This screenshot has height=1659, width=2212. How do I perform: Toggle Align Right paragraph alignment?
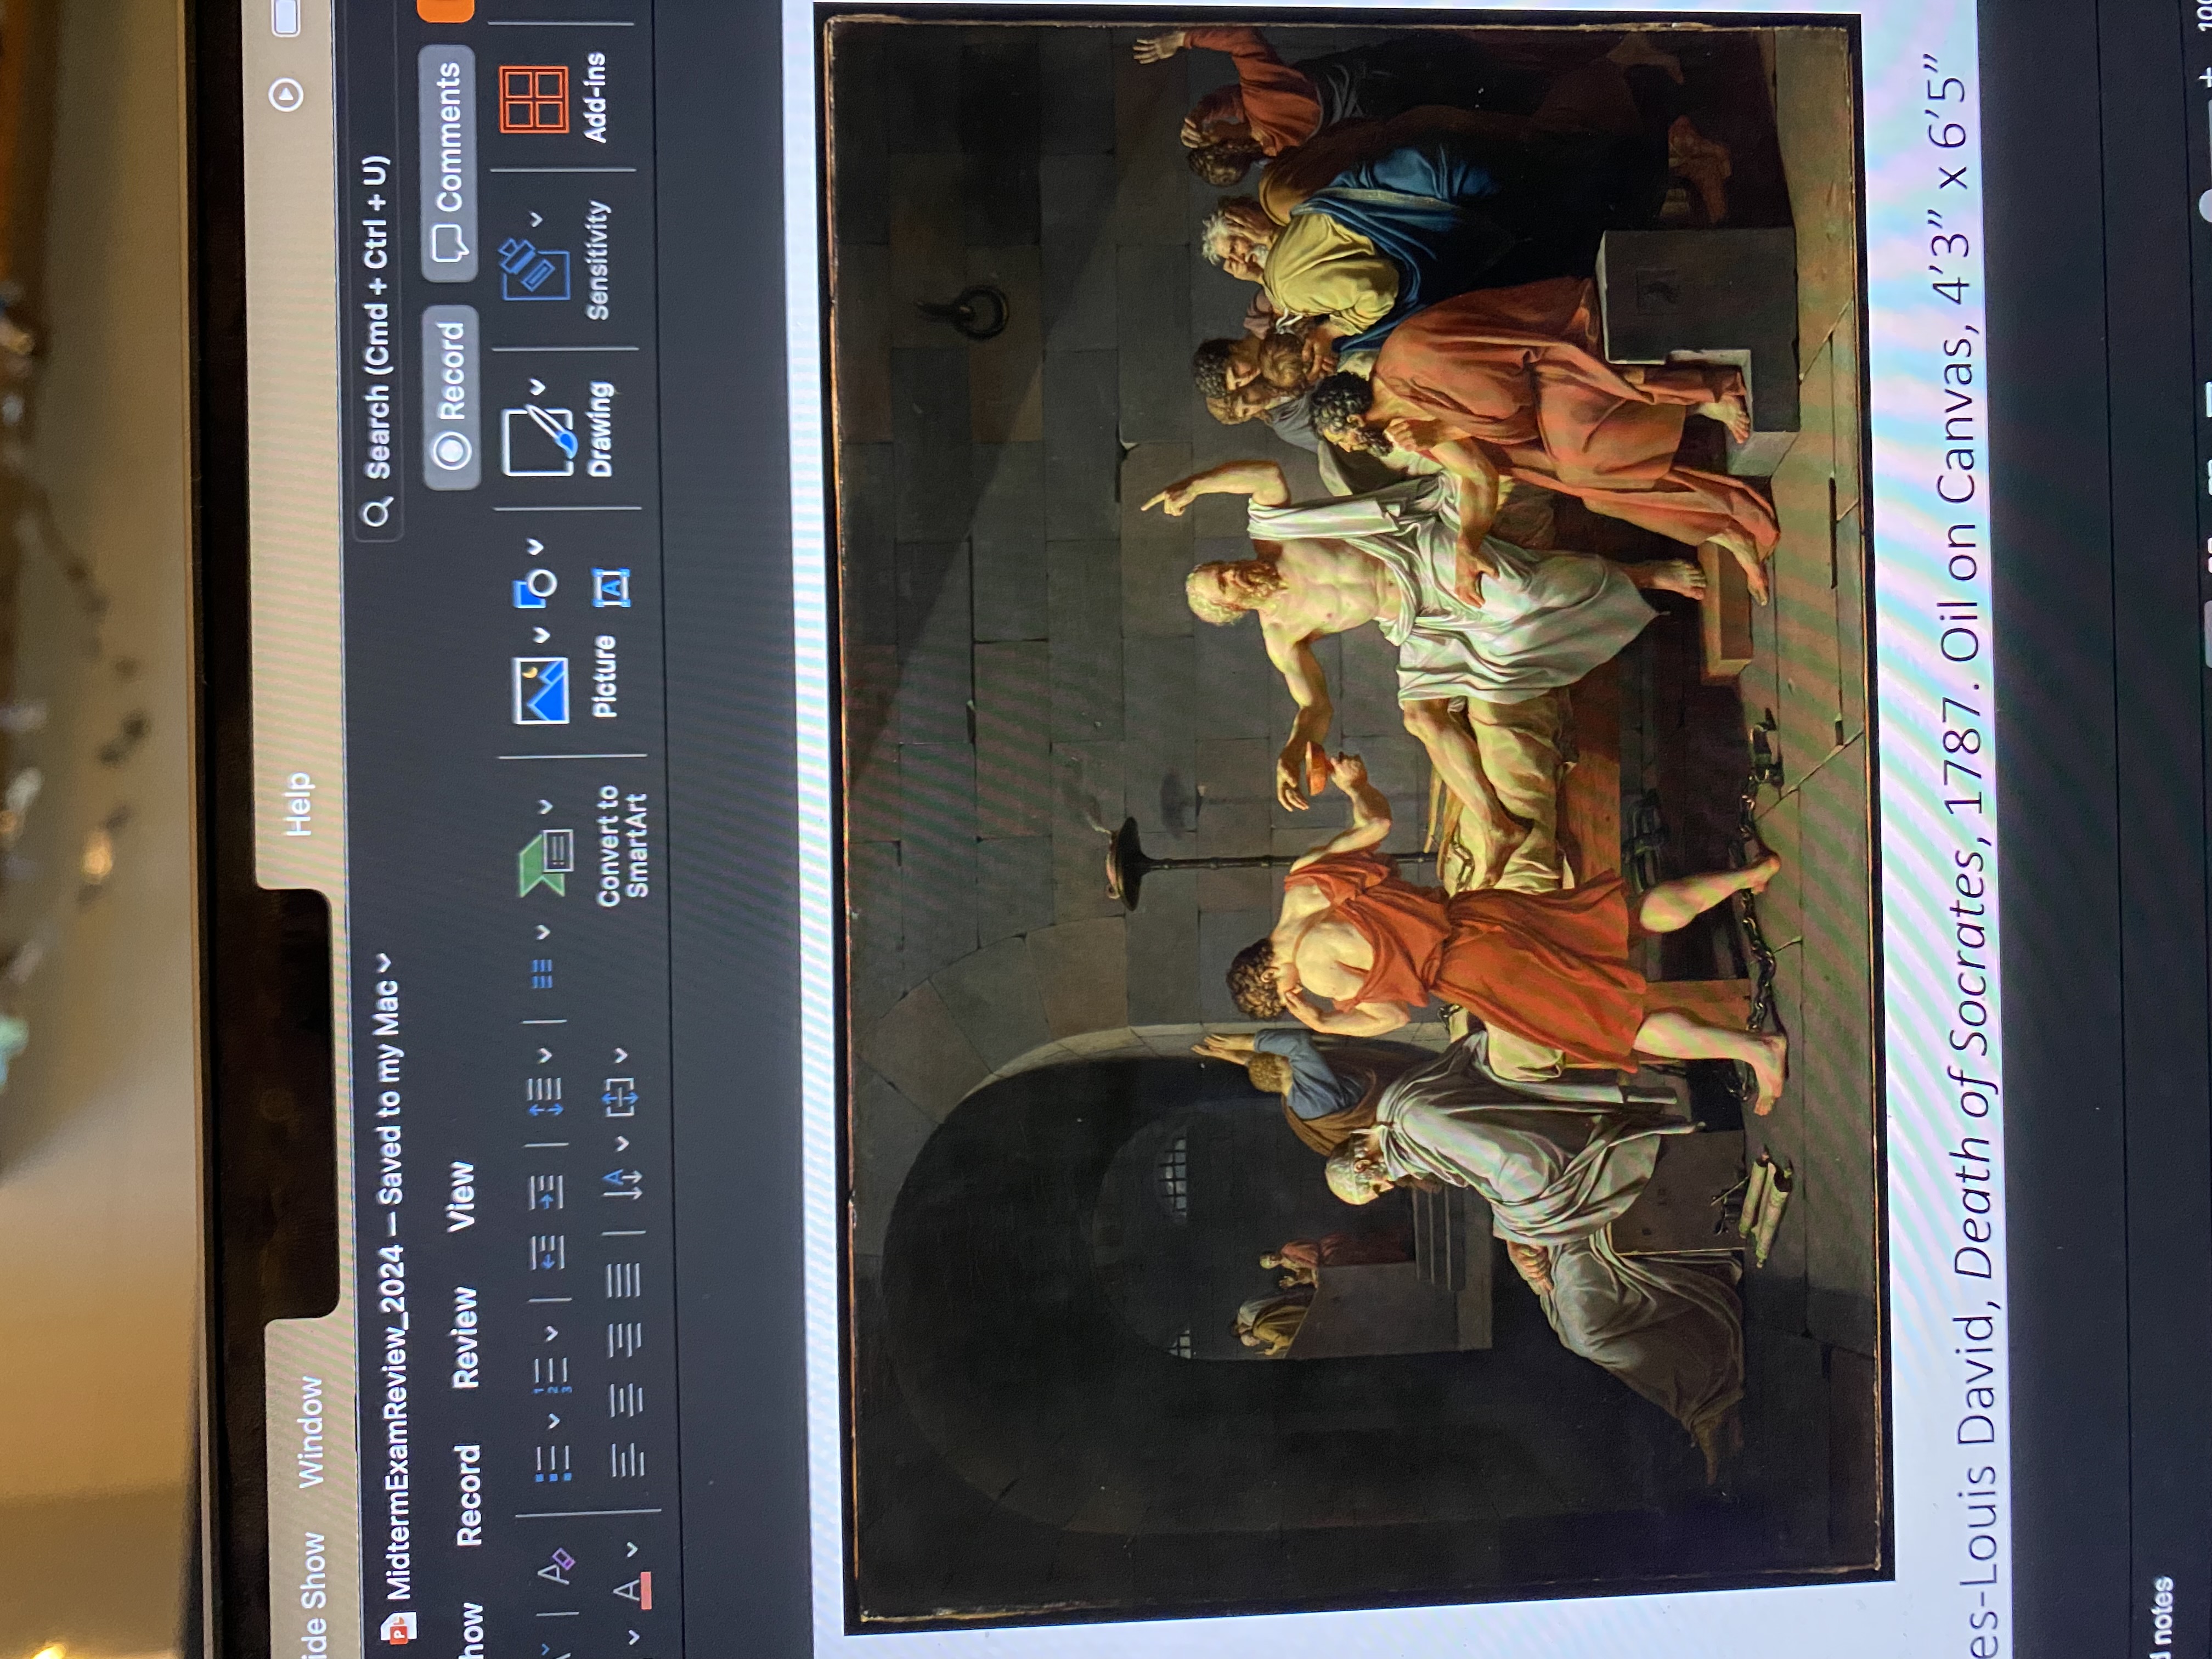pos(625,1340)
